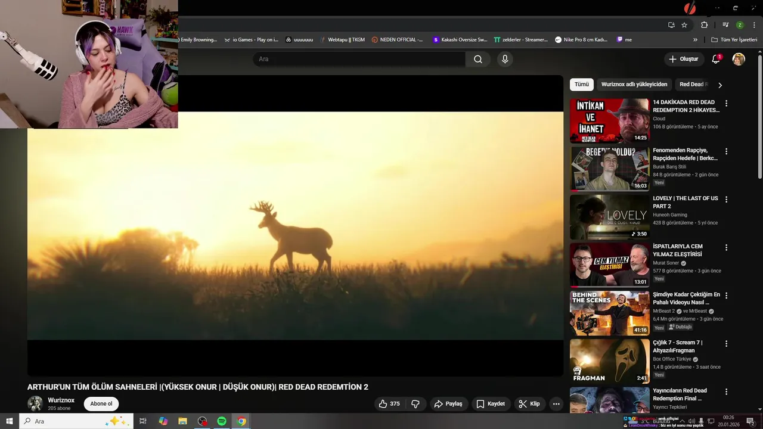Open Spotify from the taskbar
The height and width of the screenshot is (429, 763).
[x=222, y=421]
